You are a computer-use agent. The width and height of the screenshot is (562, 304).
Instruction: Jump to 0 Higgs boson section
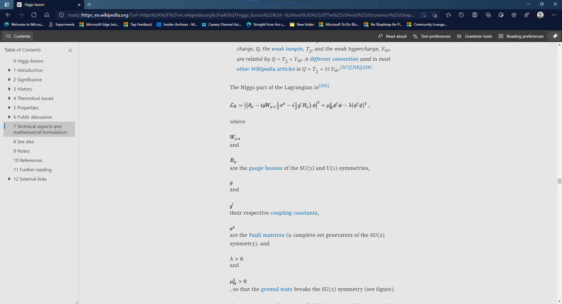28,61
